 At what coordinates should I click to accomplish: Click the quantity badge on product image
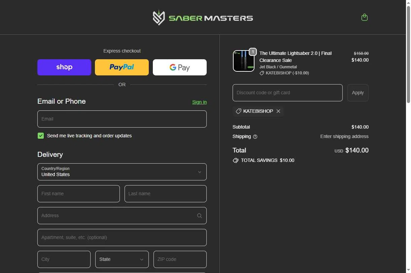click(x=253, y=52)
